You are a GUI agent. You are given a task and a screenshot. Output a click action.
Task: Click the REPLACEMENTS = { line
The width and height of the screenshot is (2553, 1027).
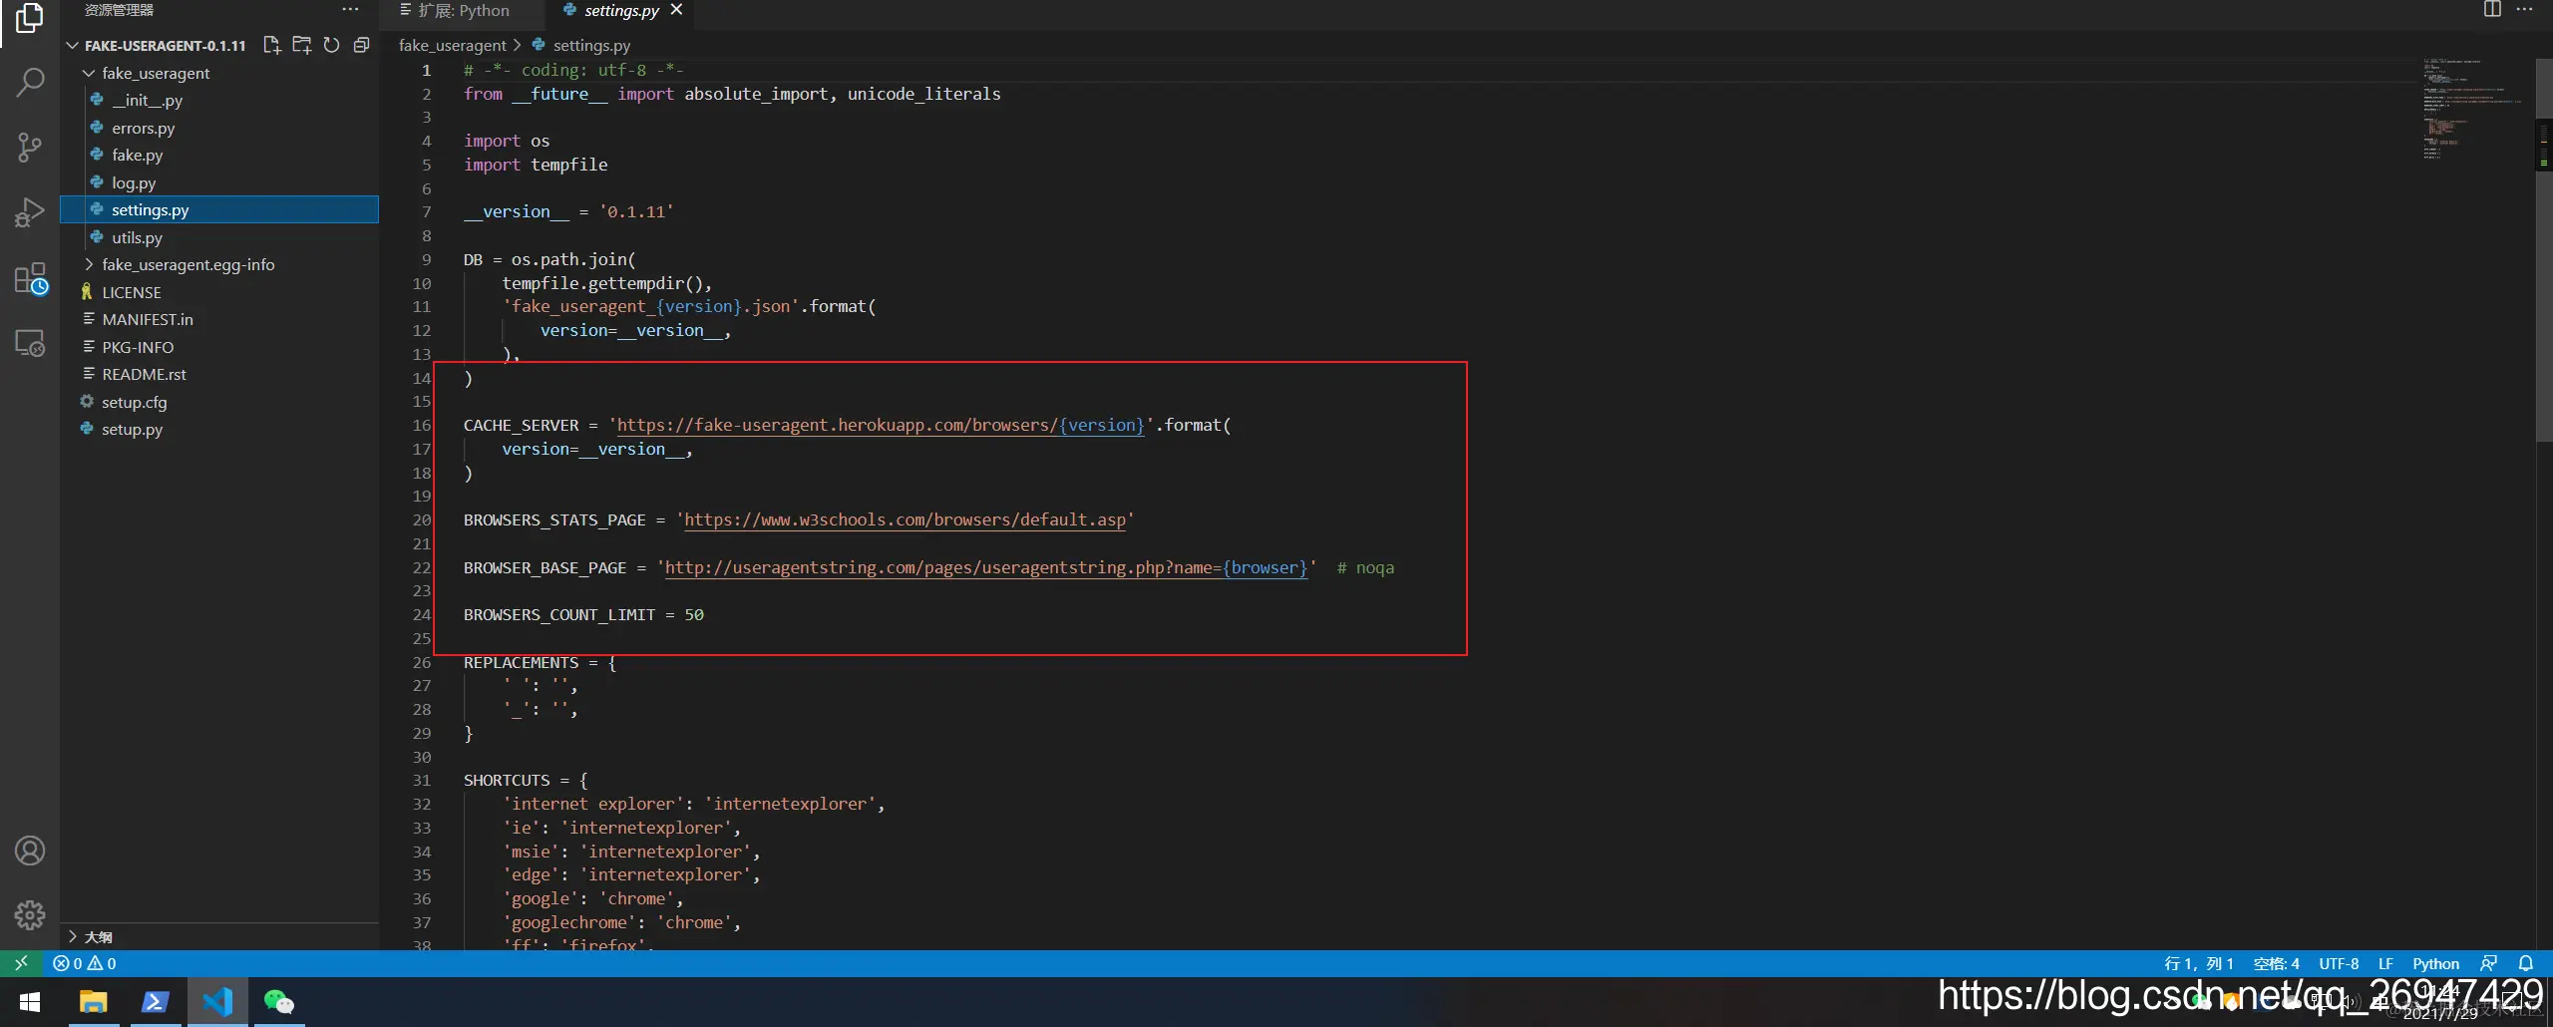540,662
